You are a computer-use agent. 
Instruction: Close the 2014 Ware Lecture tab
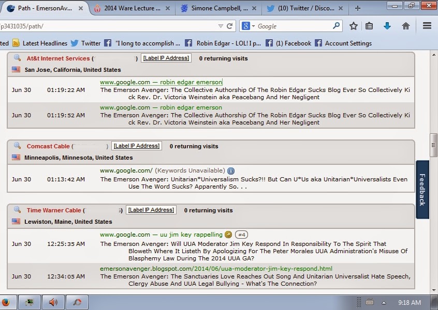tap(168, 8)
